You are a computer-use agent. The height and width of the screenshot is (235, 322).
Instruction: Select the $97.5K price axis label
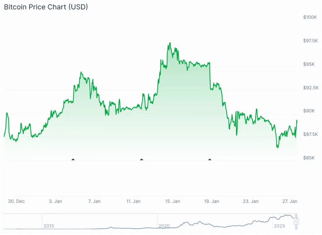click(310, 41)
